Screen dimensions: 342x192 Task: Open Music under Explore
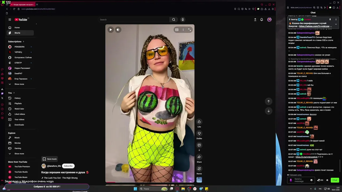[20, 138]
